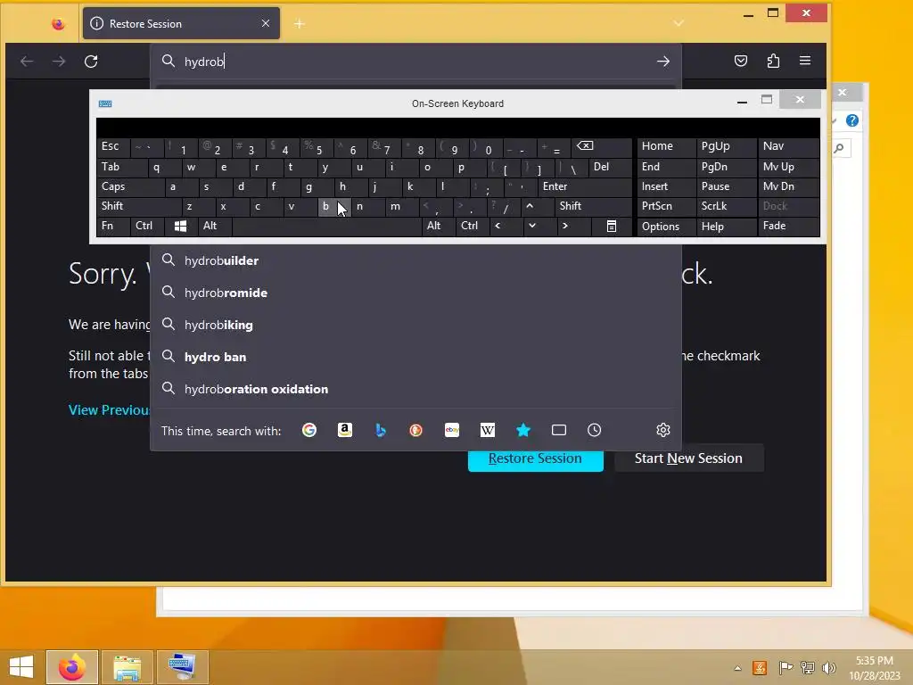913x685 pixels.
Task: Click the Esc key on keyboard
Action: [x=113, y=146]
